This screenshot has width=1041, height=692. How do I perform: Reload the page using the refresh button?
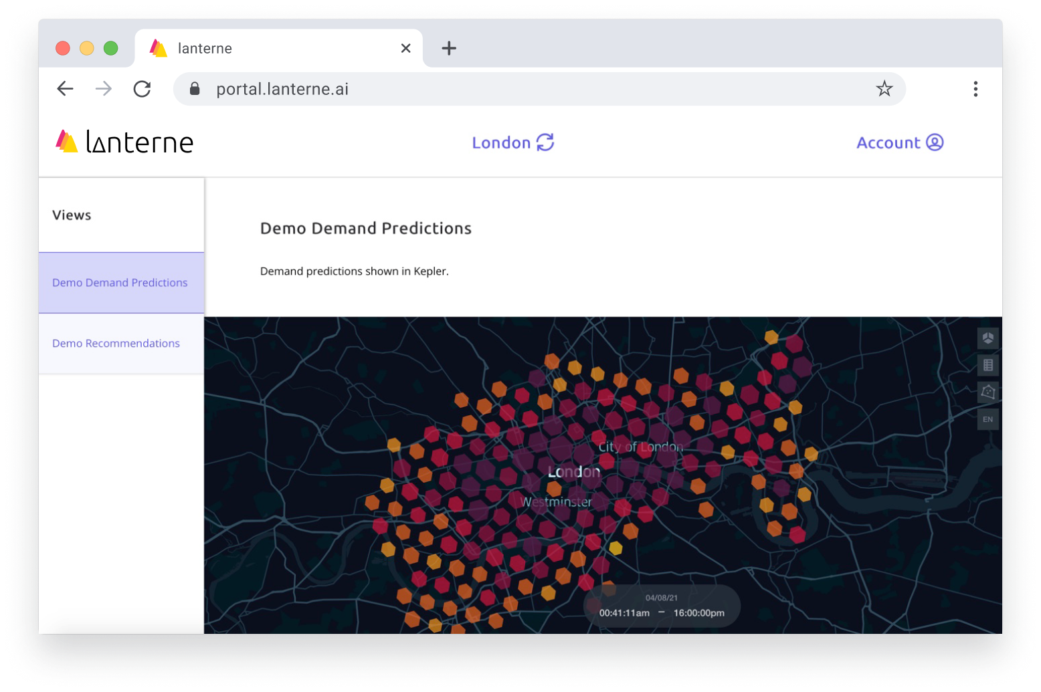[x=143, y=88]
